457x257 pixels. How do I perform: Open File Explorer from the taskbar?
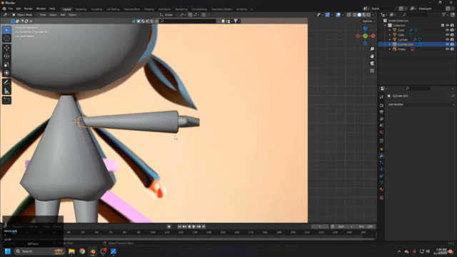[71, 251]
